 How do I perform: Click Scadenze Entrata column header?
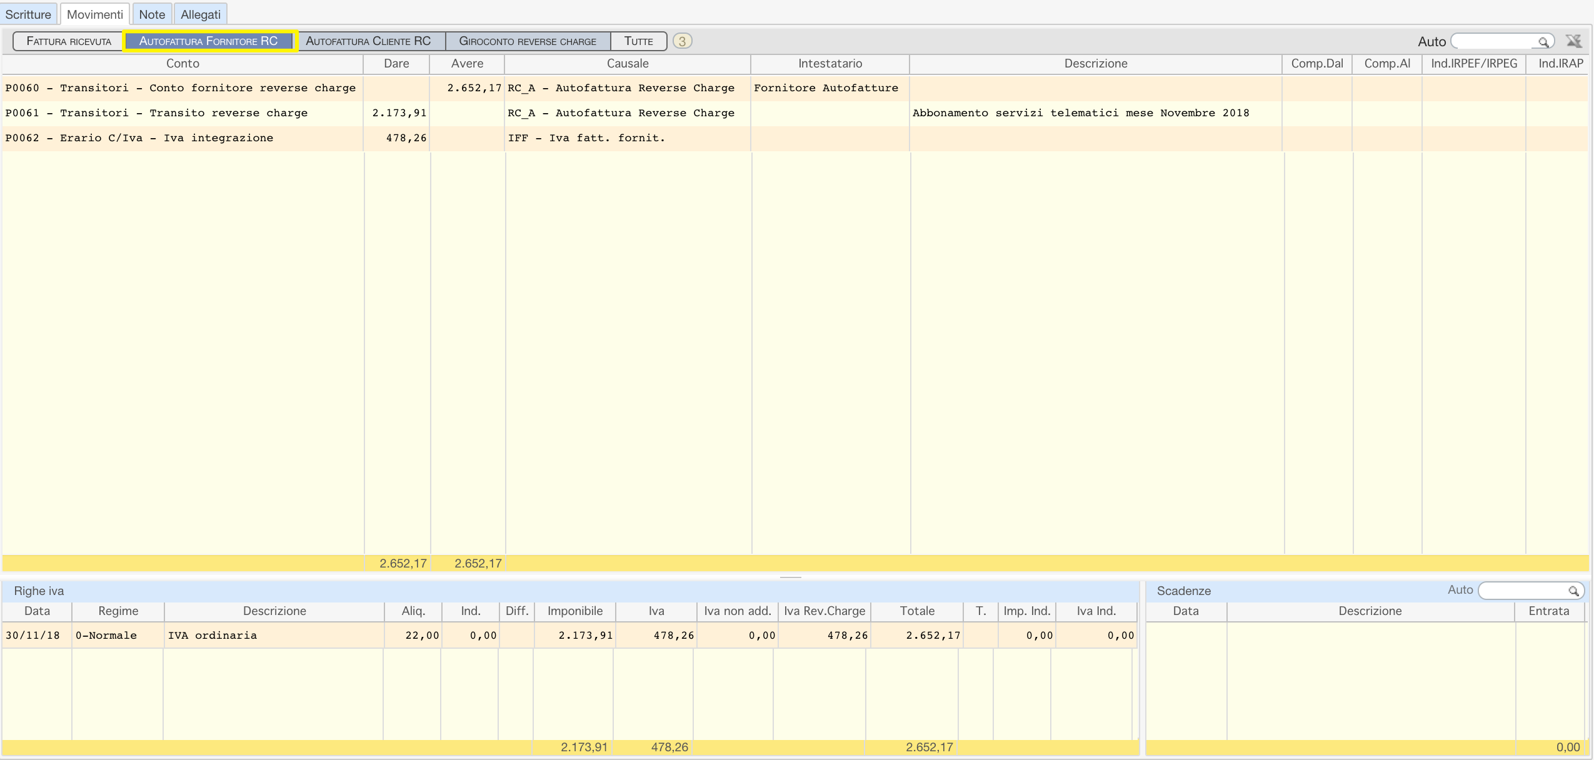(x=1549, y=611)
